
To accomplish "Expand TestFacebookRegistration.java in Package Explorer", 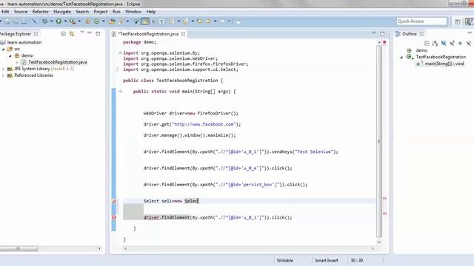I will (x=17, y=62).
